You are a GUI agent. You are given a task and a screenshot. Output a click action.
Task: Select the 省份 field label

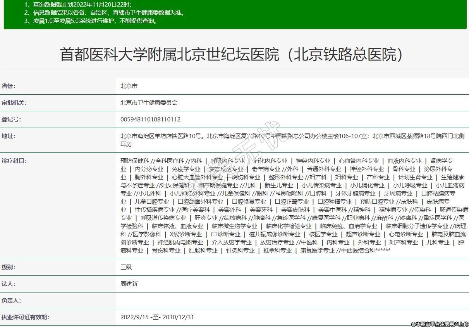click(x=9, y=86)
